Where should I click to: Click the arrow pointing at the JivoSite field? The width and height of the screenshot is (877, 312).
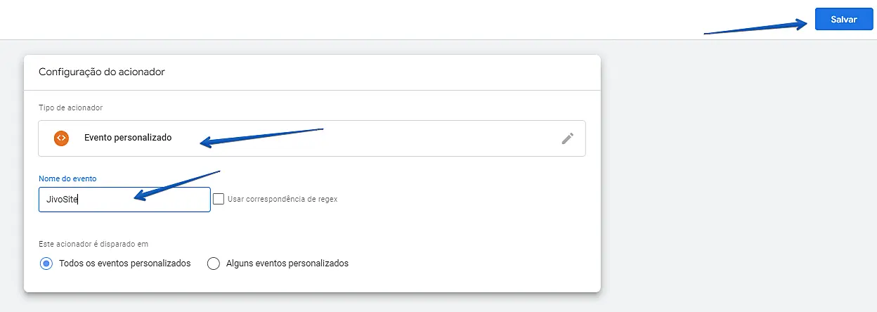[x=176, y=185]
